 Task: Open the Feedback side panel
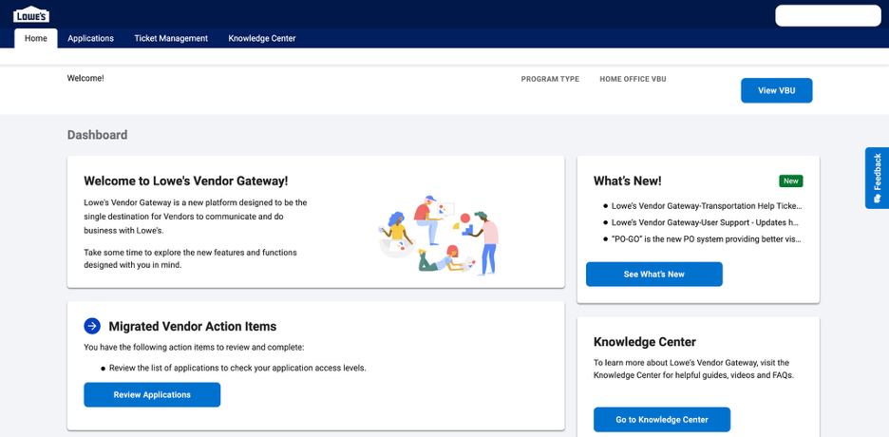(877, 178)
